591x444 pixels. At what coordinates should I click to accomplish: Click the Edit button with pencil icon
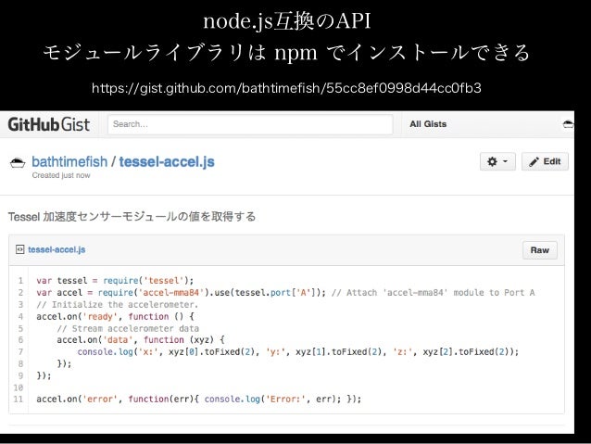(545, 161)
